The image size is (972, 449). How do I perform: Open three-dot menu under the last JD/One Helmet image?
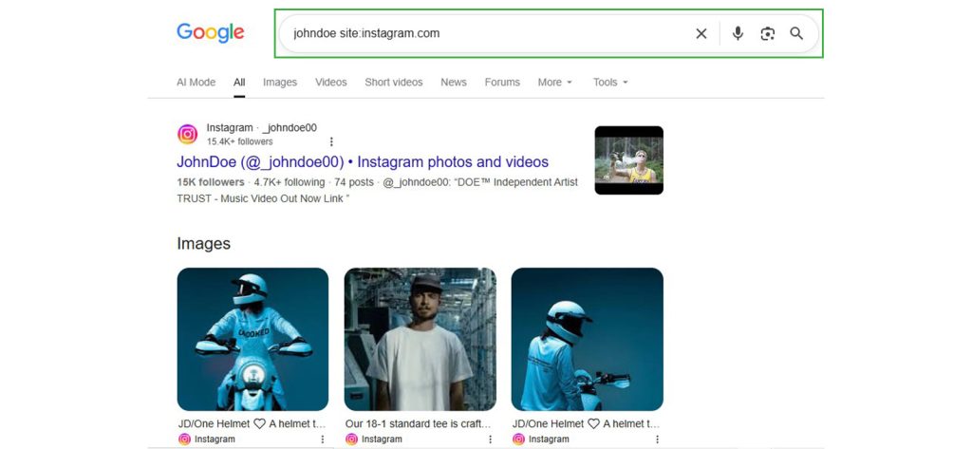click(x=657, y=440)
